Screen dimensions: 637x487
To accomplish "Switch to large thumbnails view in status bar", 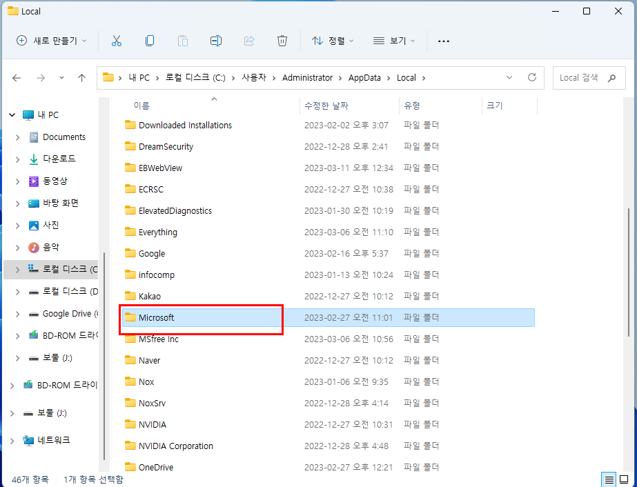I will click(624, 479).
